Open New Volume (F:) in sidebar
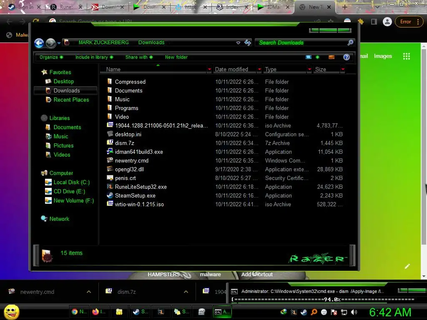Screen dimensions: 427x320 point(73,200)
